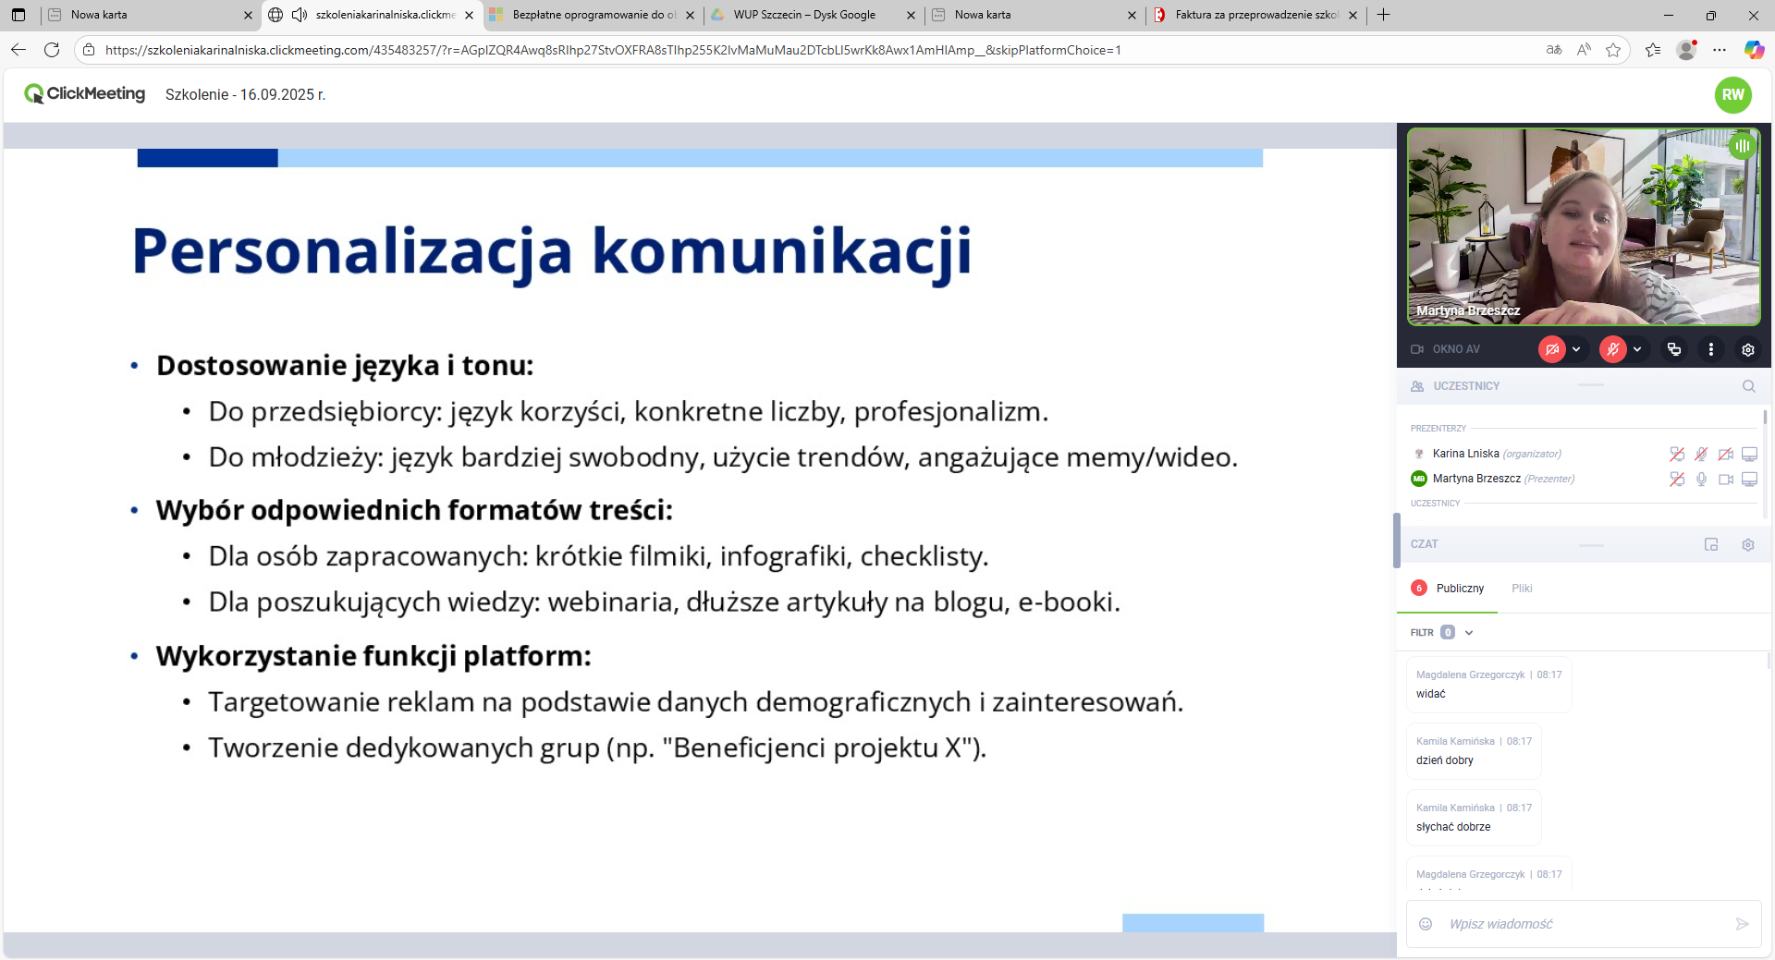
Task: Toggle Karina Lniska's camera icon
Action: pos(1726,454)
